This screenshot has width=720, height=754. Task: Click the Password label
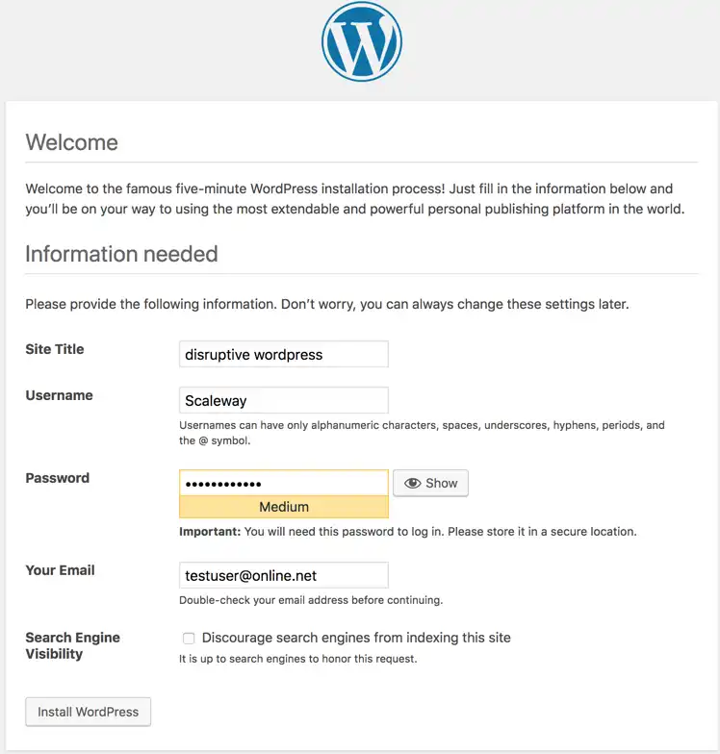click(58, 478)
